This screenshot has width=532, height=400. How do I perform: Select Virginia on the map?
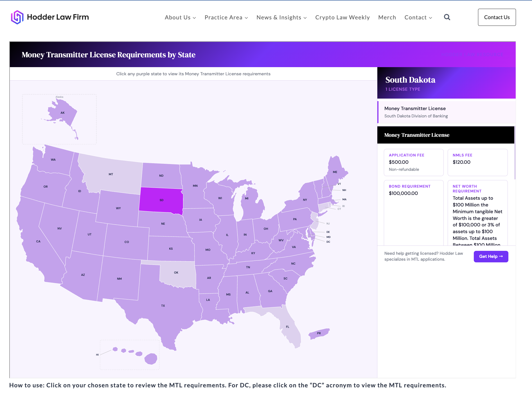[x=294, y=247]
